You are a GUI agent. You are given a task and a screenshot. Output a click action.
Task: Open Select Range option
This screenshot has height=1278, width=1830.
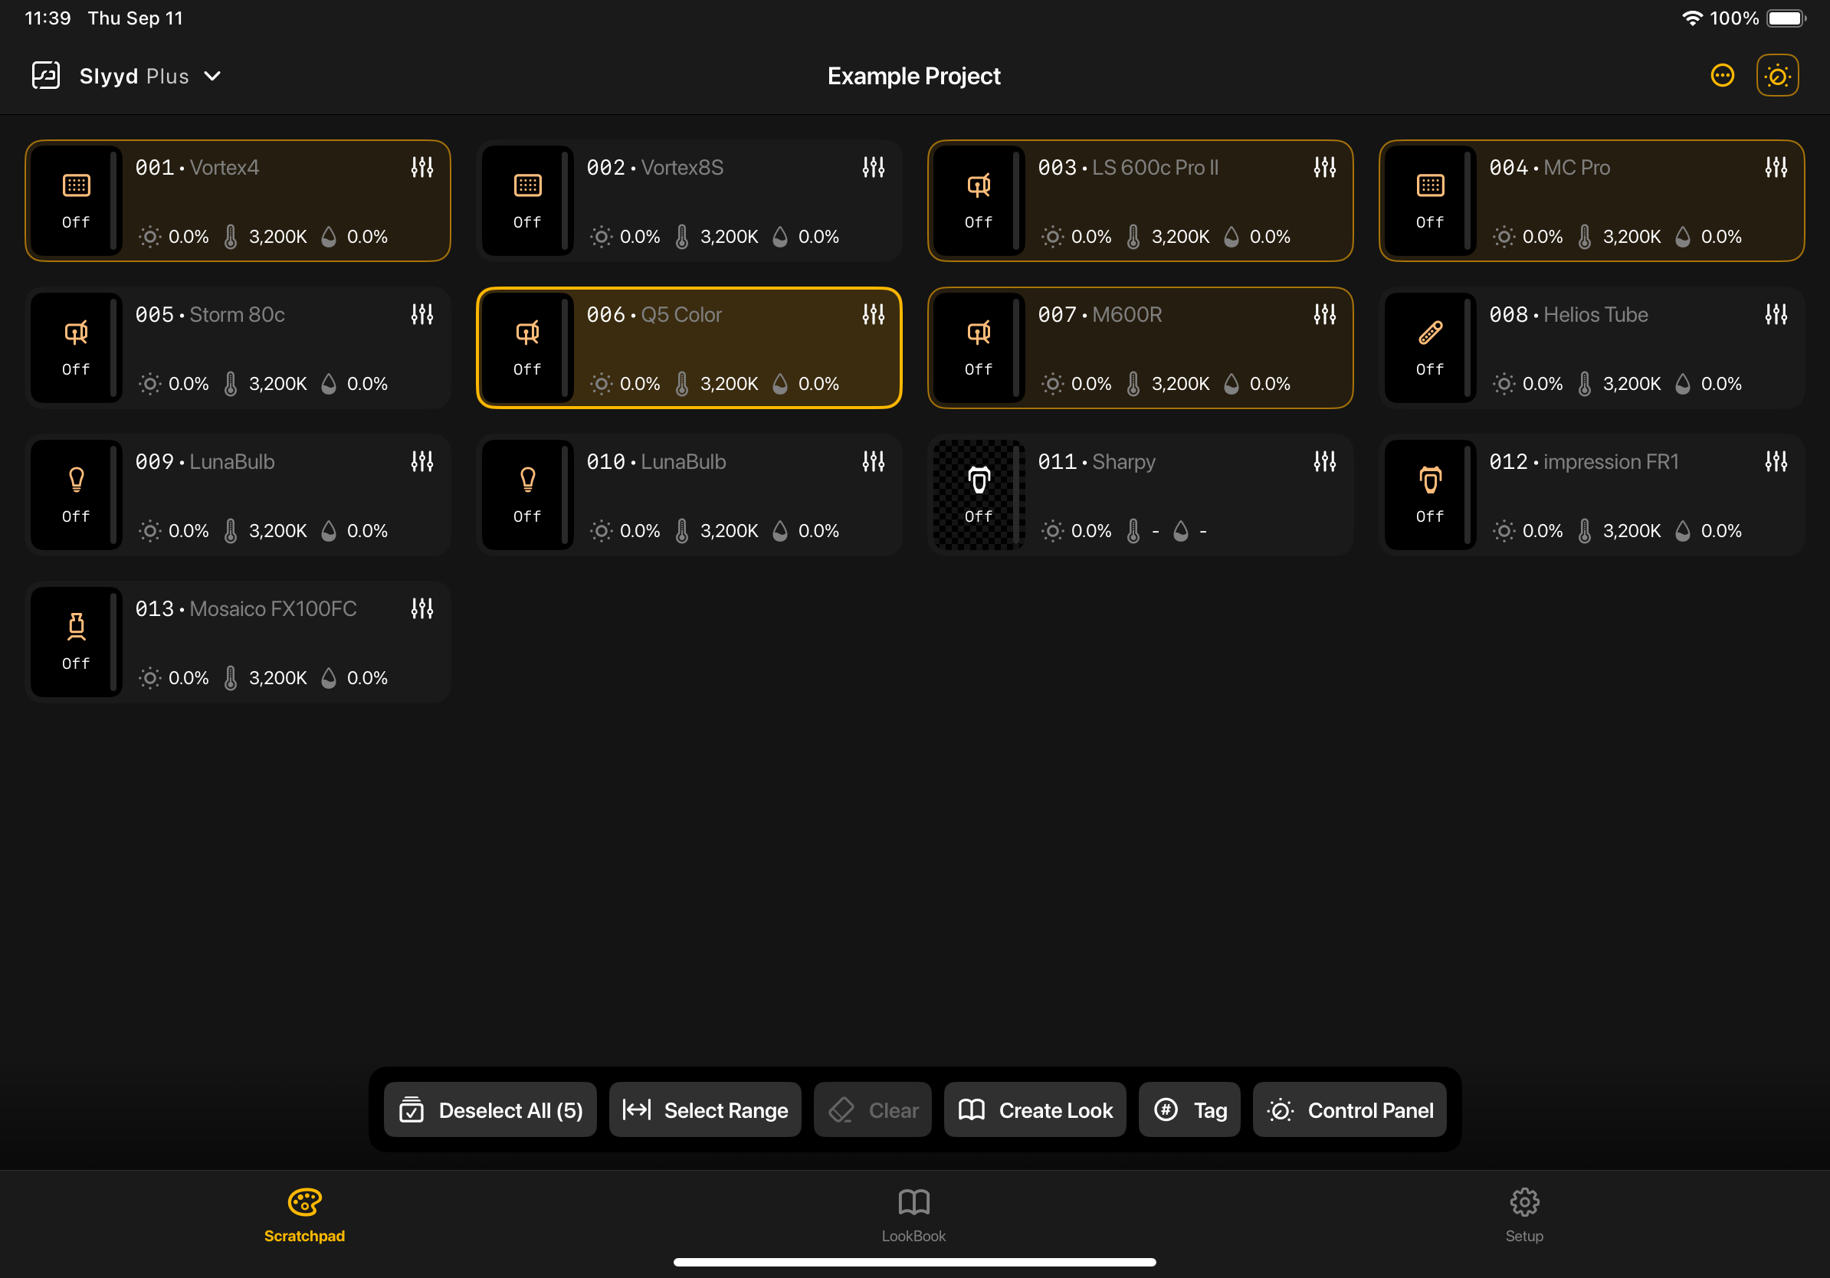pos(704,1109)
